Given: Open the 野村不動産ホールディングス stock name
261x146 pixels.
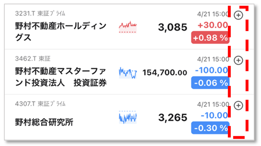Looking at the screenshot, I should tap(61, 32).
